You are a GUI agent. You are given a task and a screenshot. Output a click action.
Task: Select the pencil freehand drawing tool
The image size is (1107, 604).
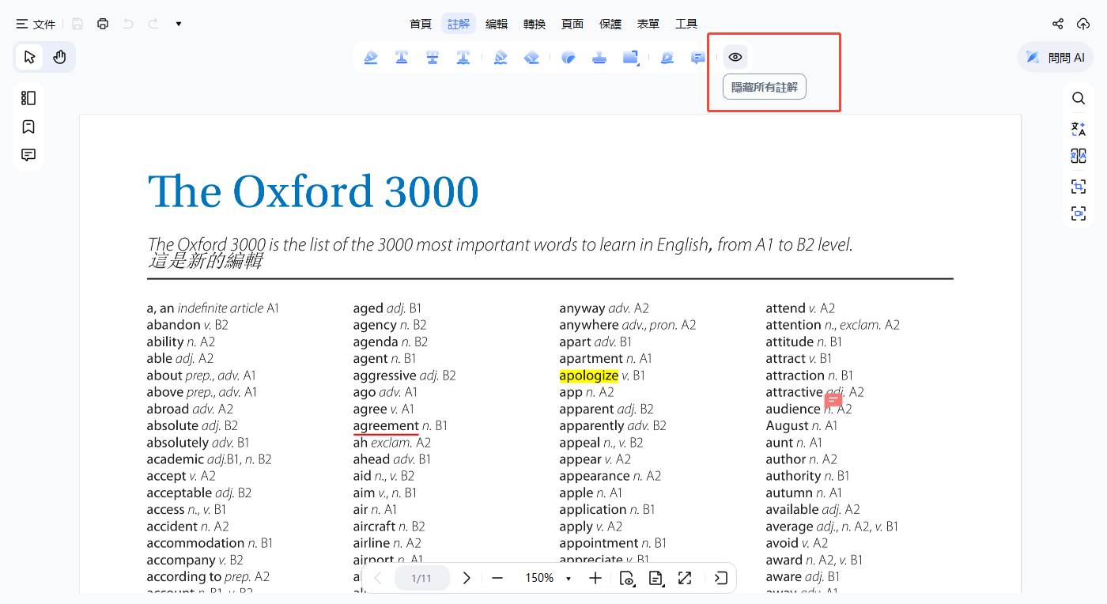(x=501, y=57)
